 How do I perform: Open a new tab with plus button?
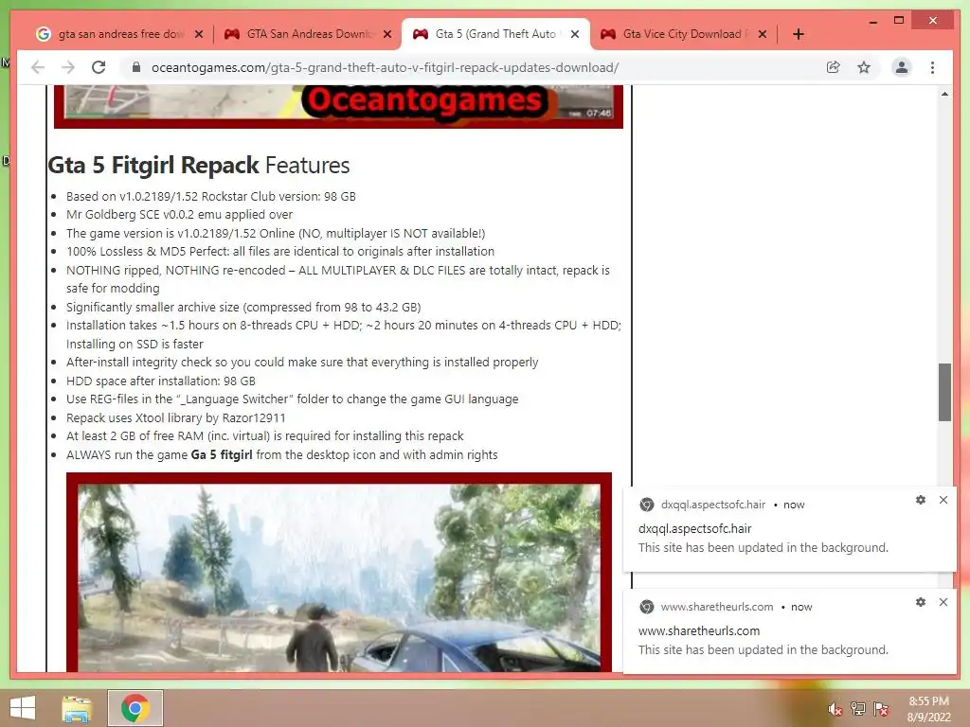(x=799, y=34)
